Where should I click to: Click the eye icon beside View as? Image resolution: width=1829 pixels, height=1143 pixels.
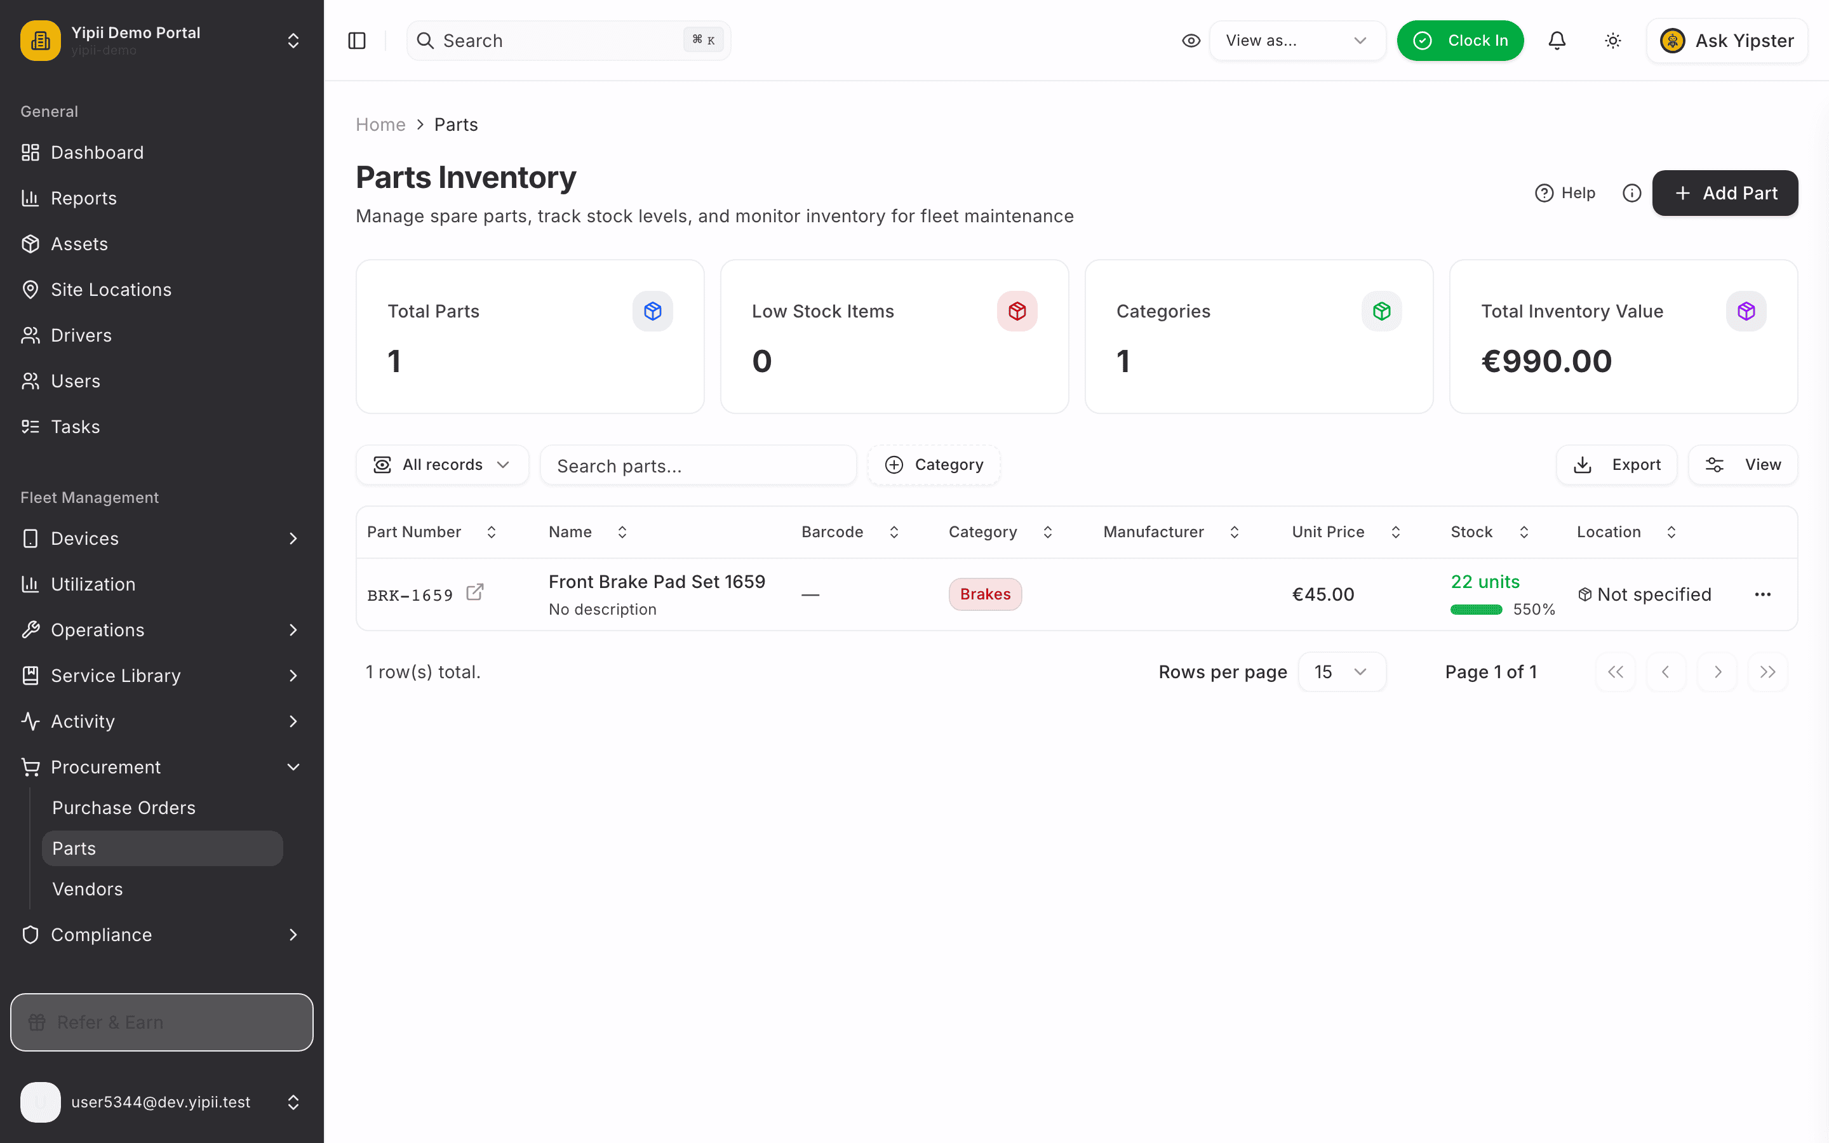[x=1191, y=41]
